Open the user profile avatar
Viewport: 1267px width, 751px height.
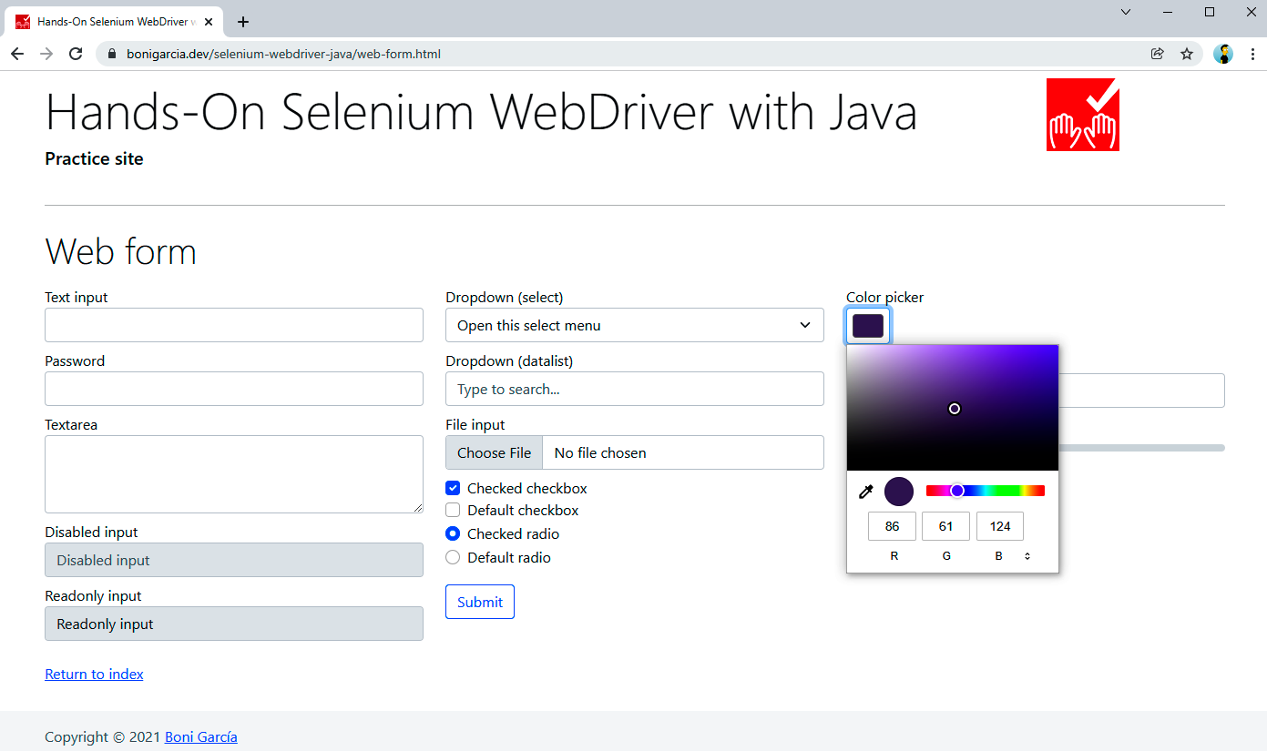coord(1223,54)
